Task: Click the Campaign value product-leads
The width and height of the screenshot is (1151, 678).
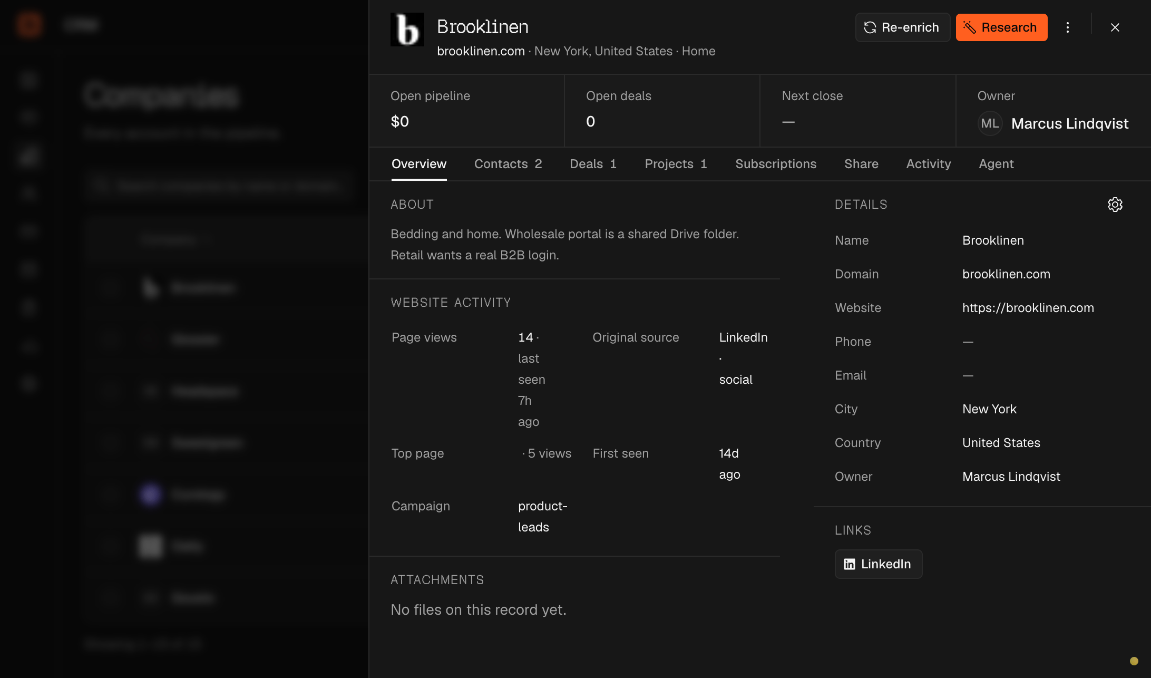Action: point(542,517)
